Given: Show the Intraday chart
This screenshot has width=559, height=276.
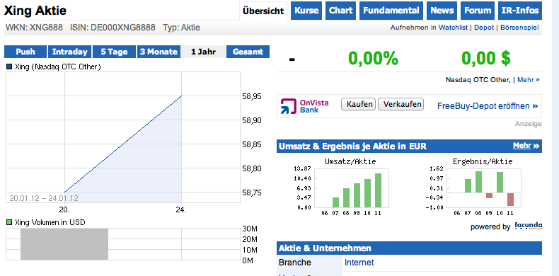Looking at the screenshot, I should point(70,52).
